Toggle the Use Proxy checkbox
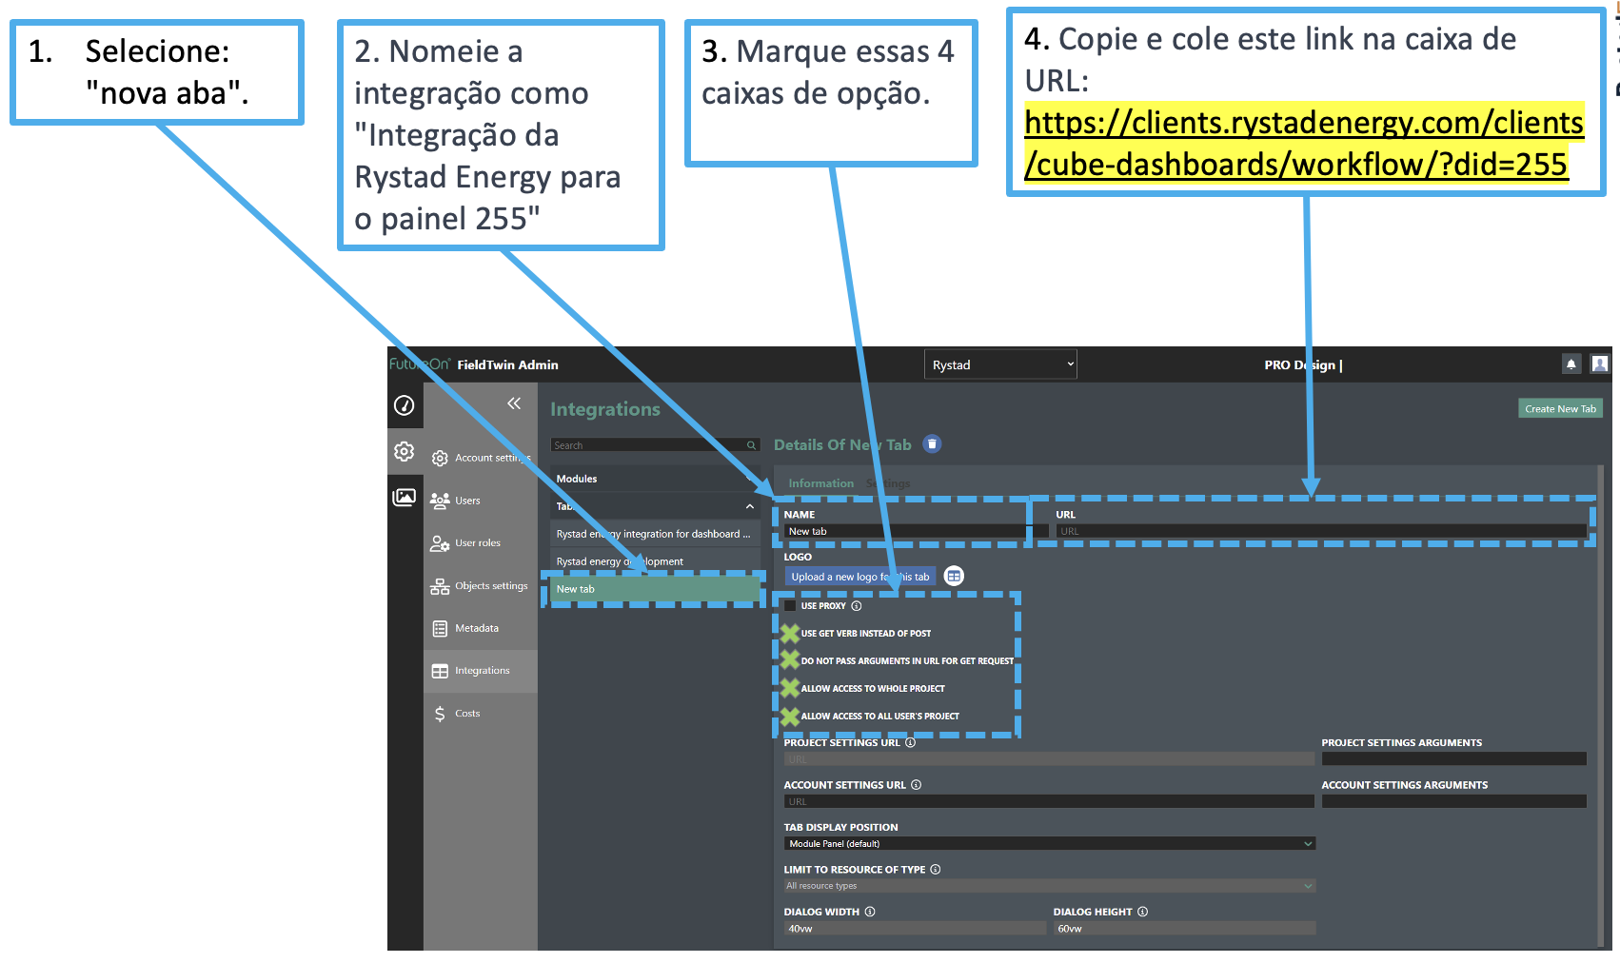Image resolution: width=1620 pixels, height=963 pixels. click(x=790, y=606)
